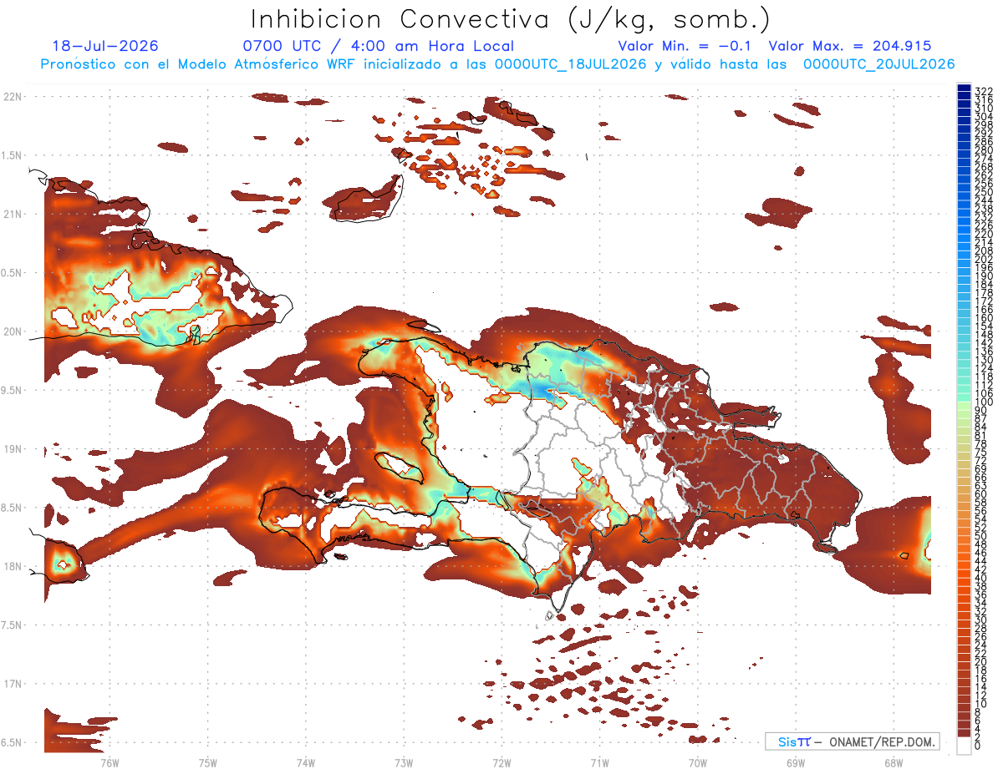Click the 'Inhibicion Convectiva (J/kg, somb.)' title
The height and width of the screenshot is (774, 1003).
pos(511,20)
